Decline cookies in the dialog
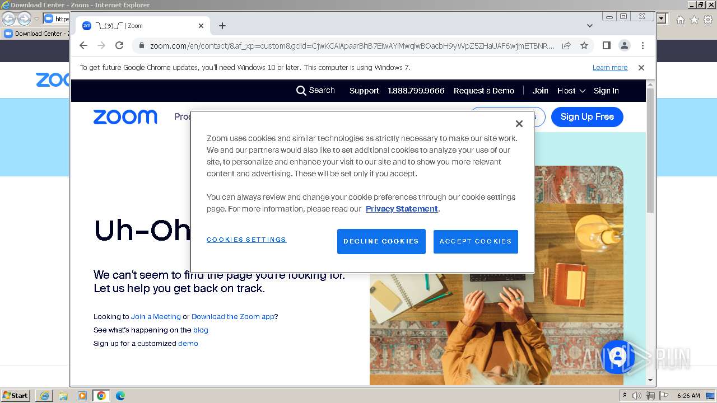 tap(381, 241)
